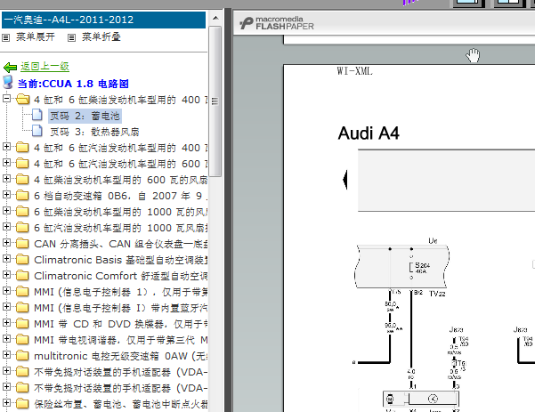
Task: Click the Macromedia FlashPaper logo
Action: 276,23
